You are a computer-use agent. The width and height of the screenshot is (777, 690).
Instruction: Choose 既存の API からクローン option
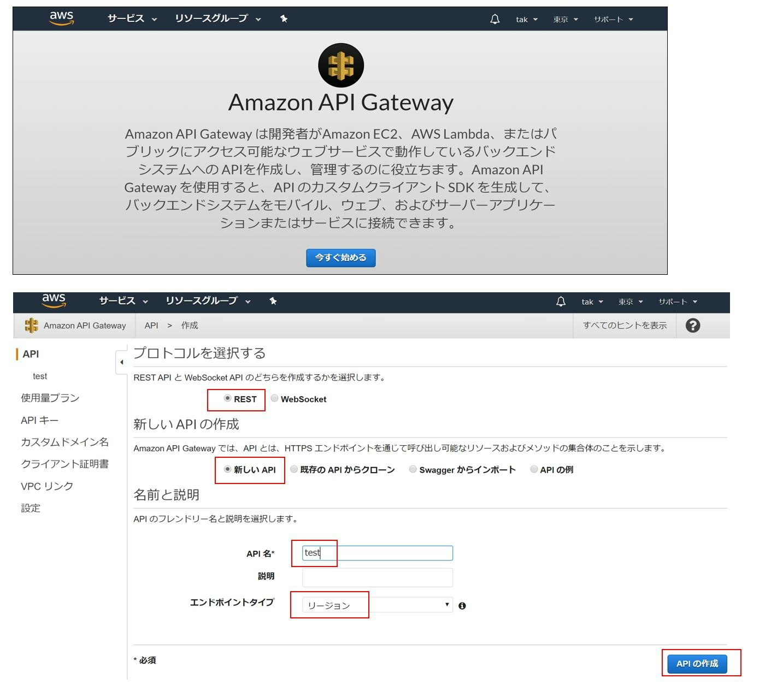coord(294,469)
